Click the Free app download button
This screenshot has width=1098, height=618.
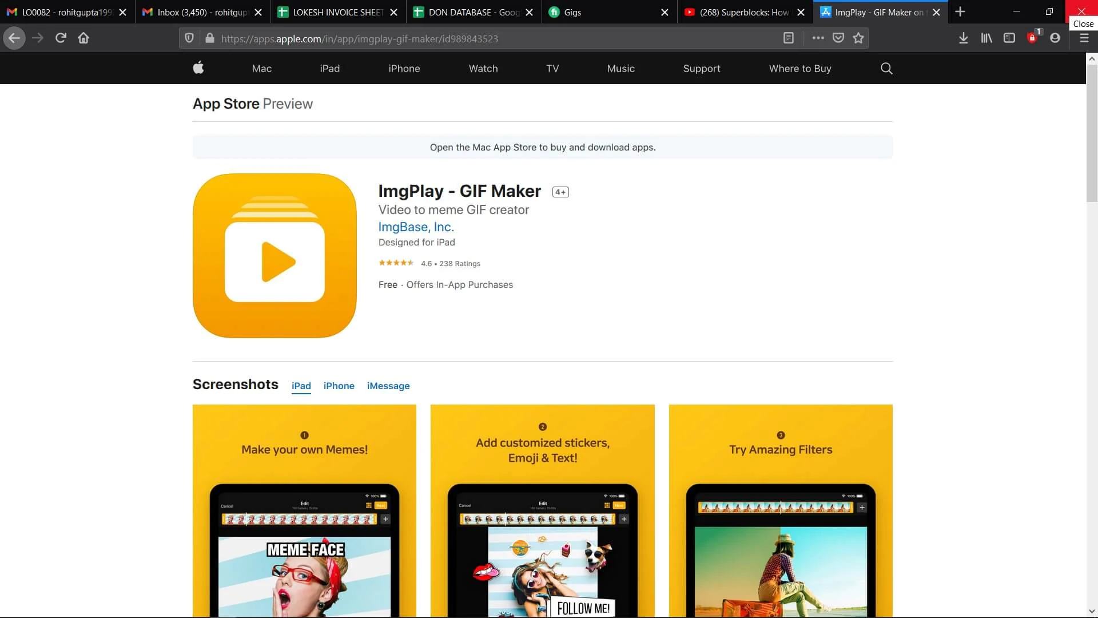pos(388,284)
